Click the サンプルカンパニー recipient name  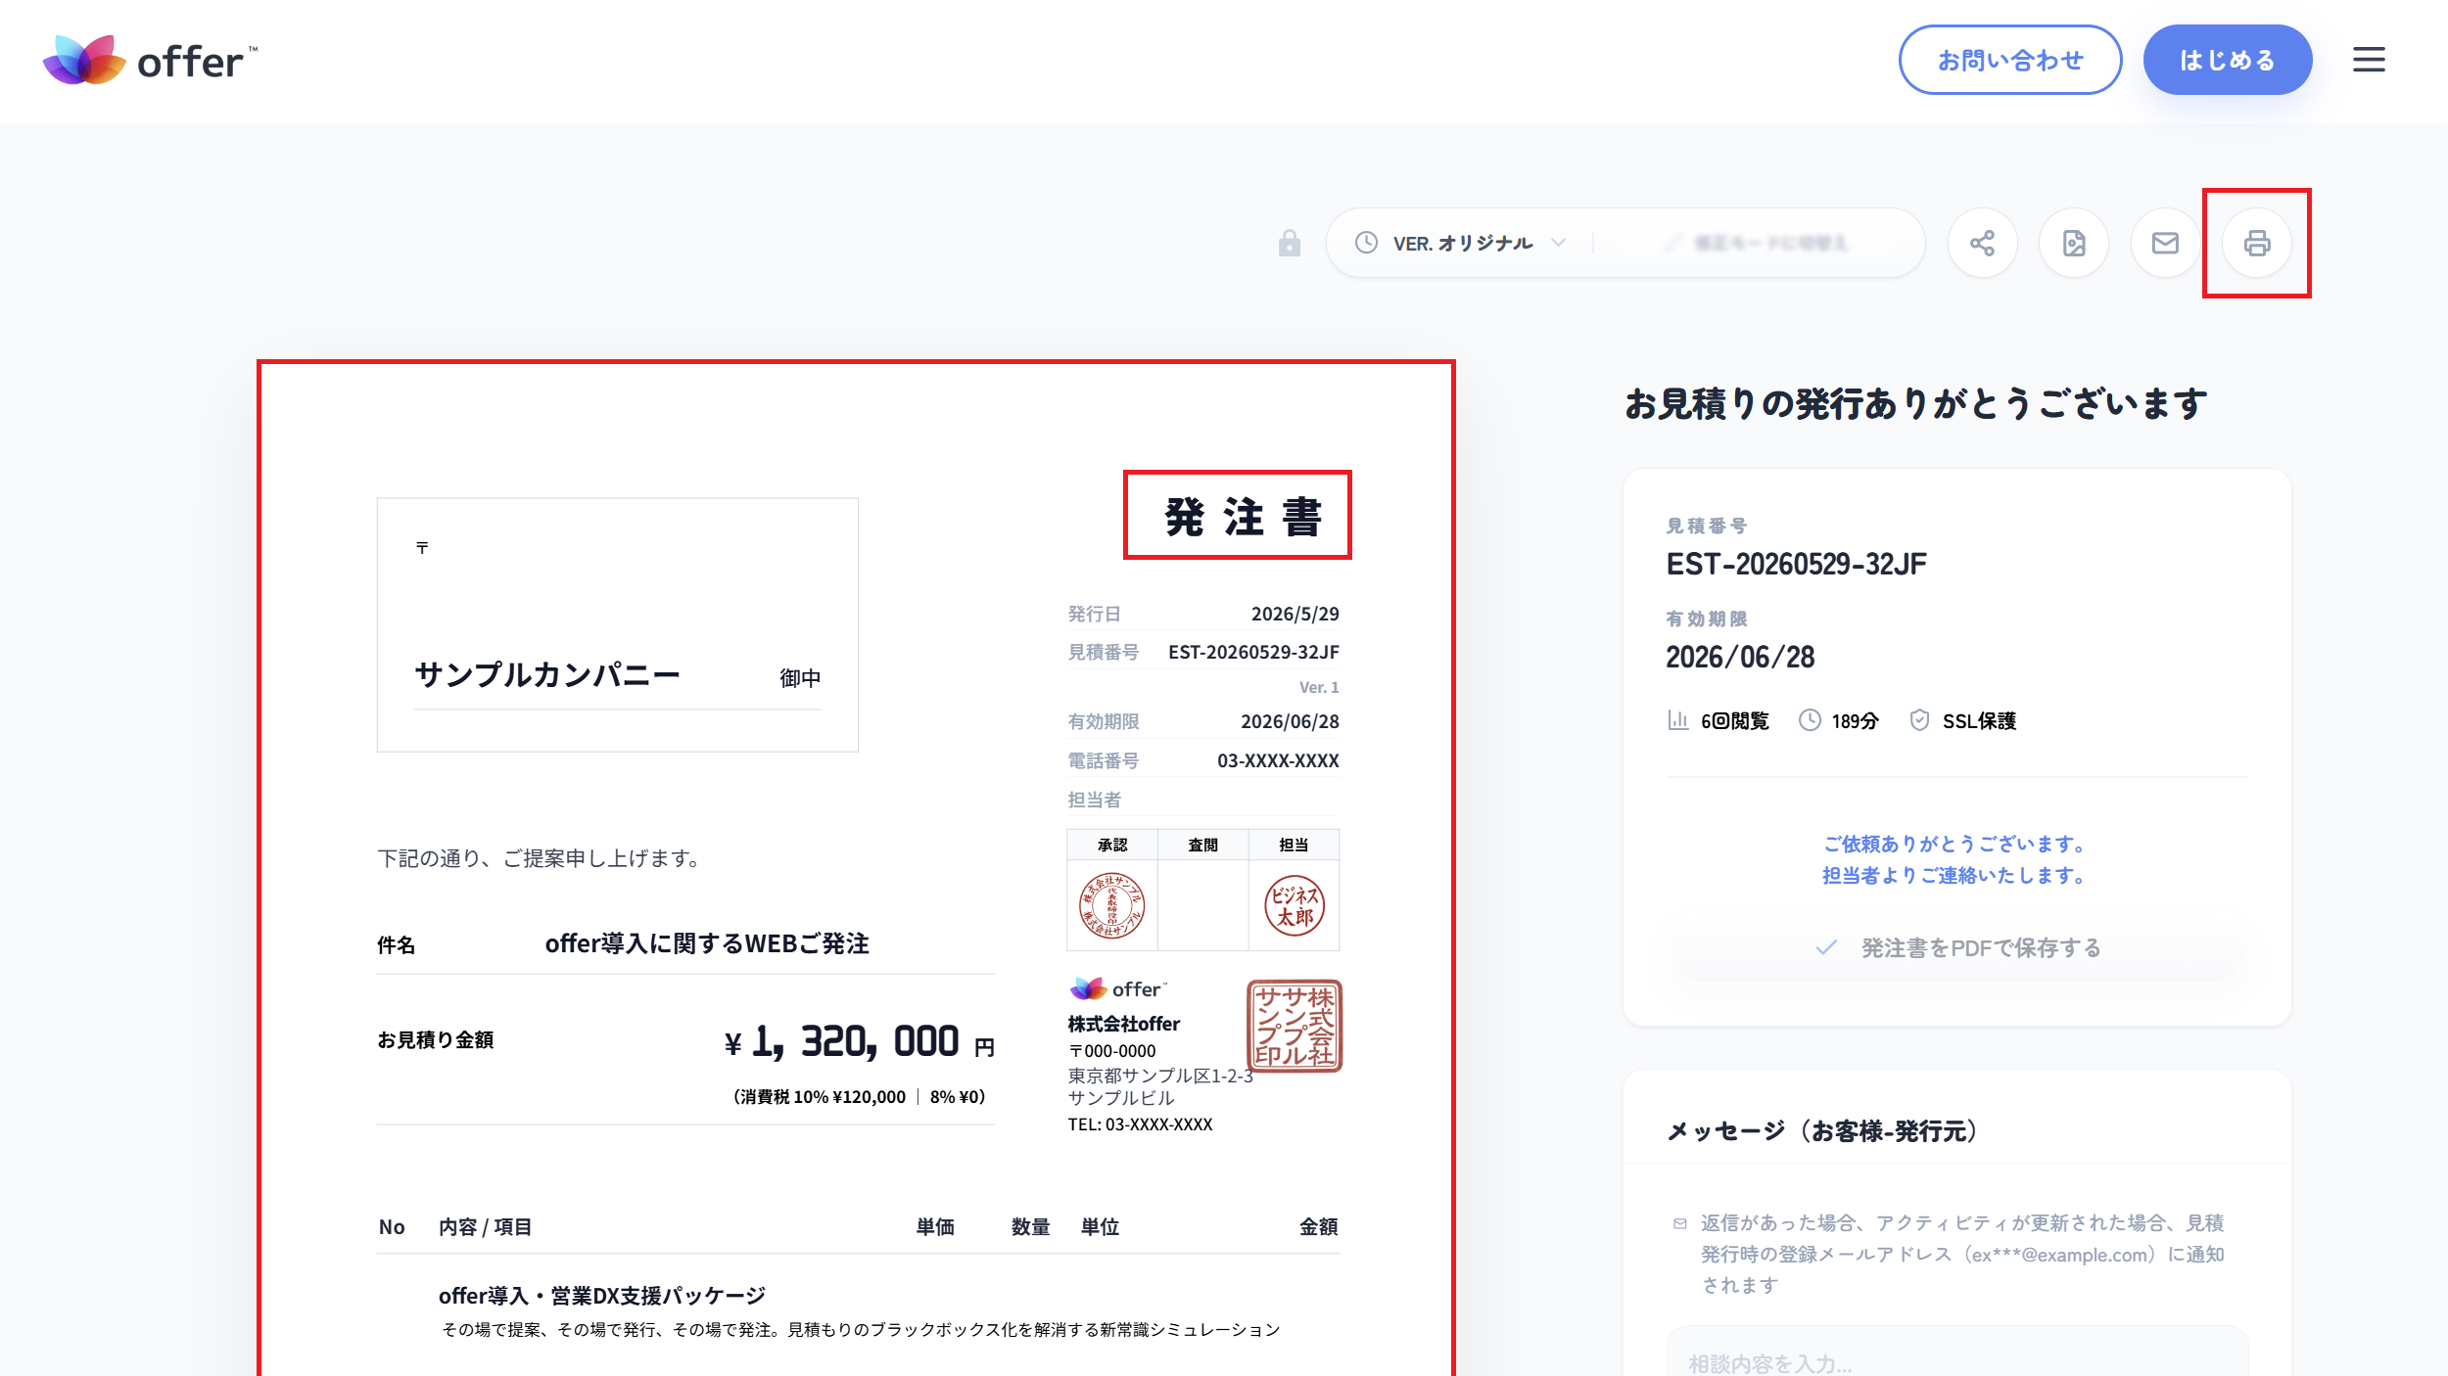(x=547, y=674)
